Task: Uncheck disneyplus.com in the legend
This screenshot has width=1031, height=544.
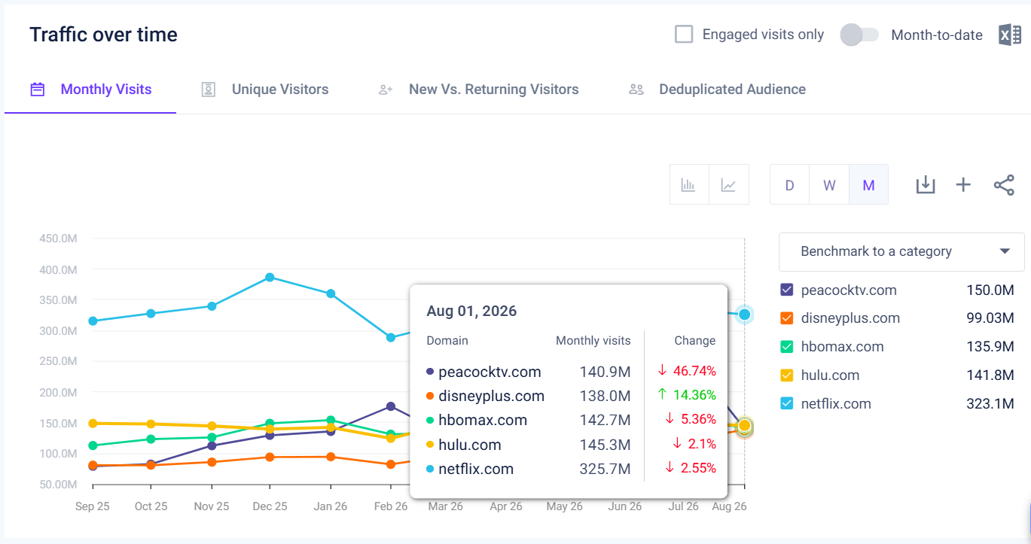Action: click(787, 318)
